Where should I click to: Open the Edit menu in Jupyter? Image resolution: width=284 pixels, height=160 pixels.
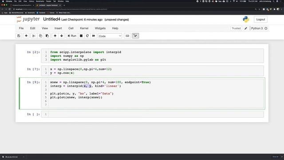32,28
